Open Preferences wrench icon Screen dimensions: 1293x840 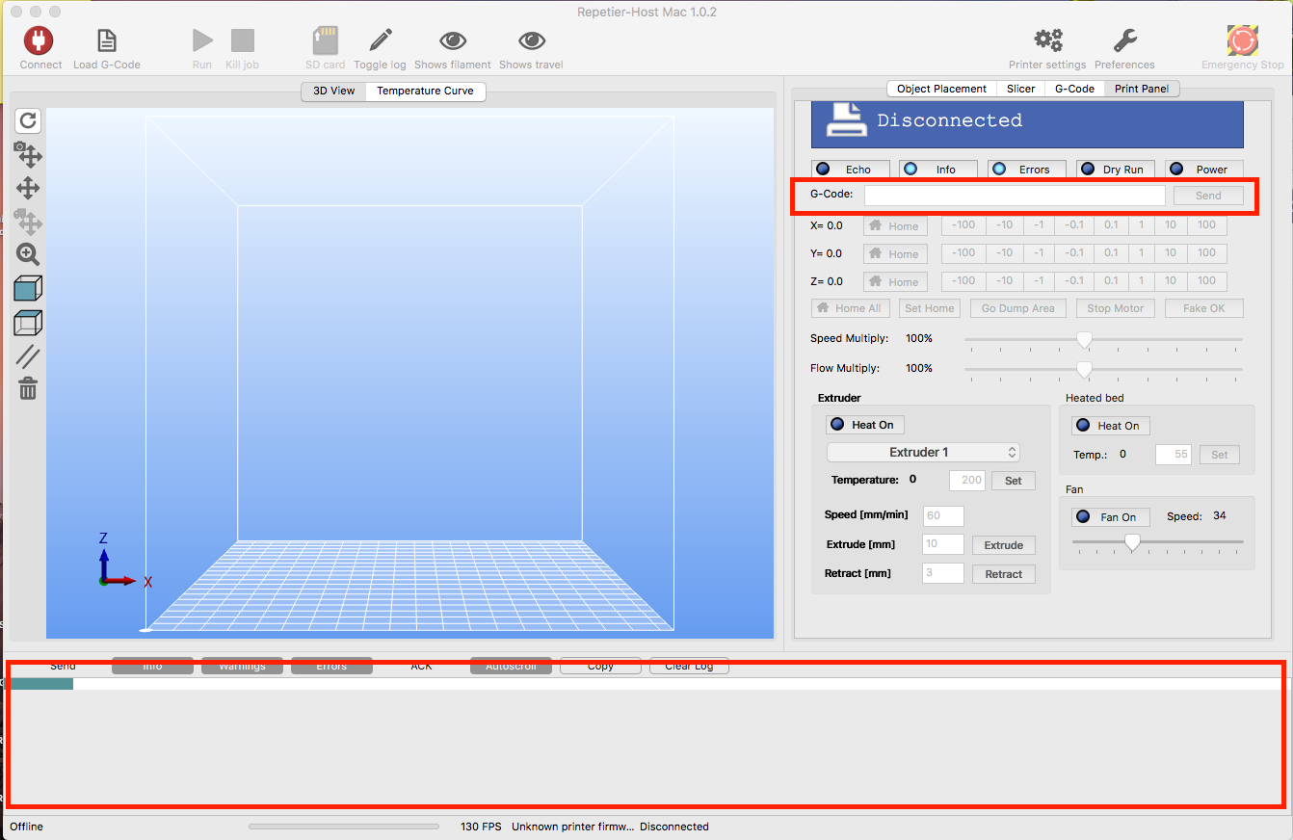1124,40
